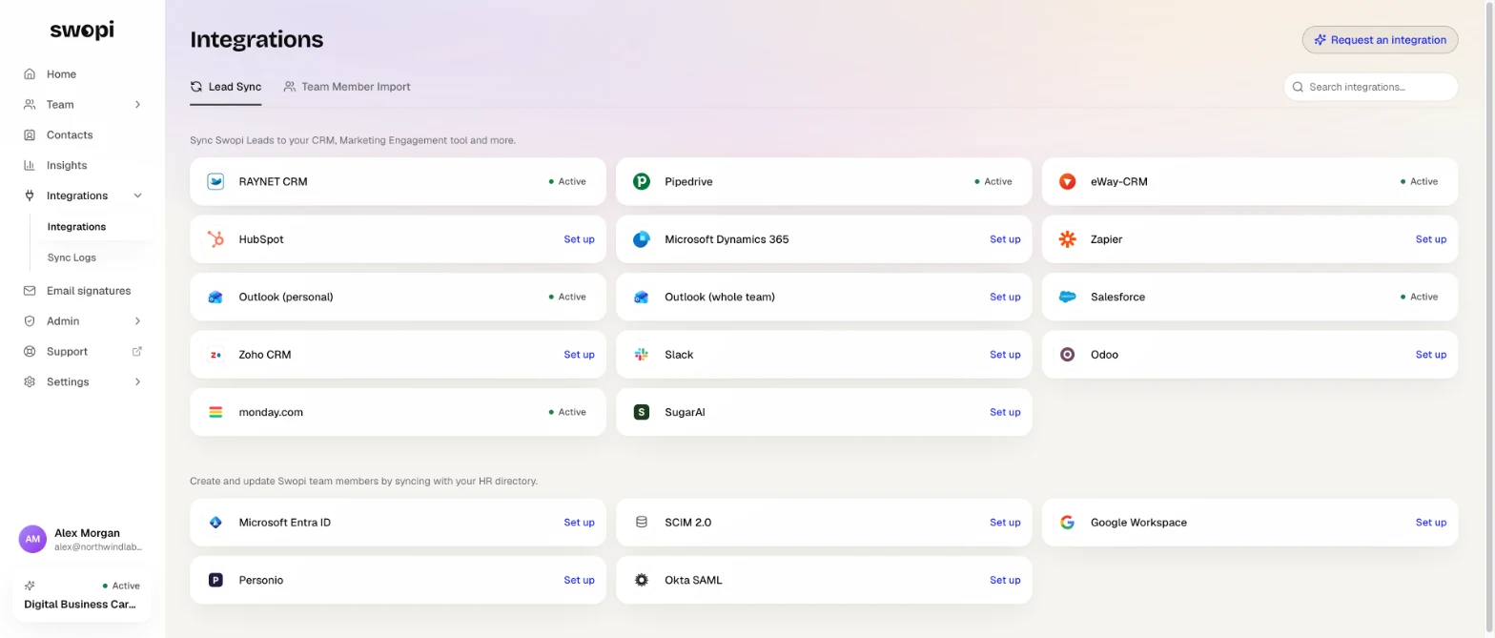Click the Zapier logo icon

click(x=1068, y=239)
